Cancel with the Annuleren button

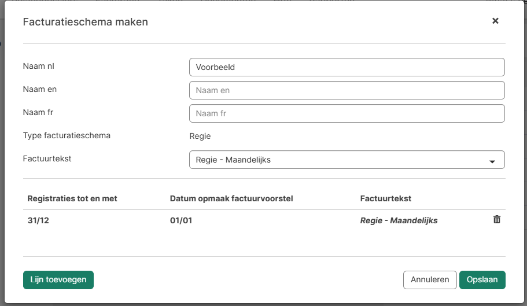pyautogui.click(x=430, y=279)
